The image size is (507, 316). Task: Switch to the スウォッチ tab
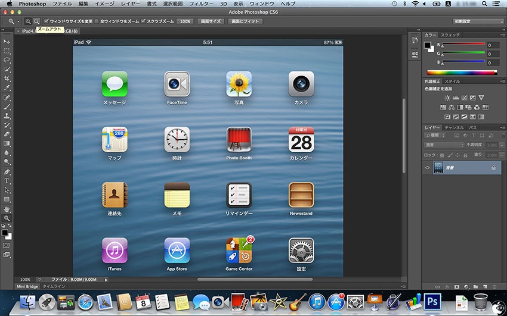450,35
